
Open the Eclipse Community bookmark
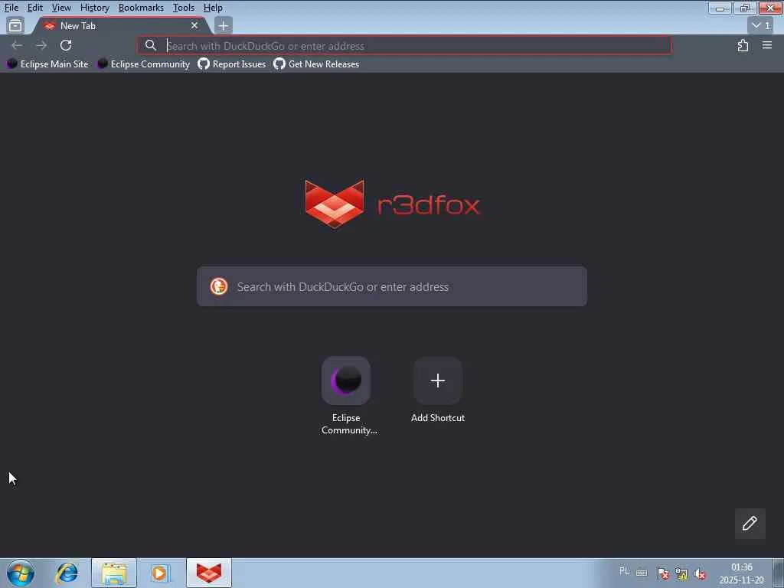(143, 64)
